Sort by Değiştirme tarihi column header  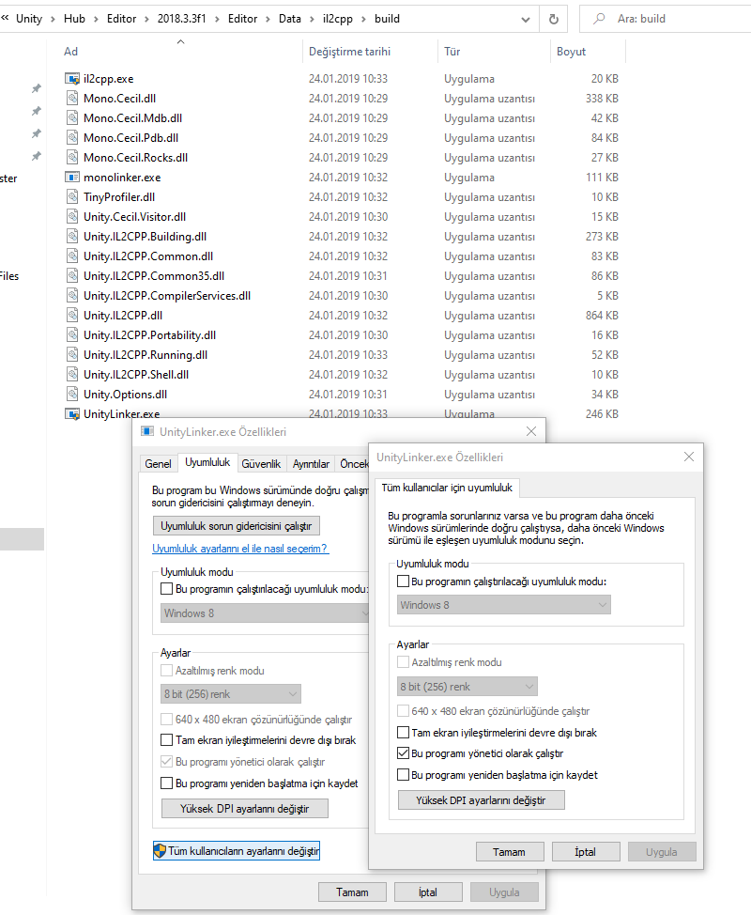pyautogui.click(x=350, y=52)
